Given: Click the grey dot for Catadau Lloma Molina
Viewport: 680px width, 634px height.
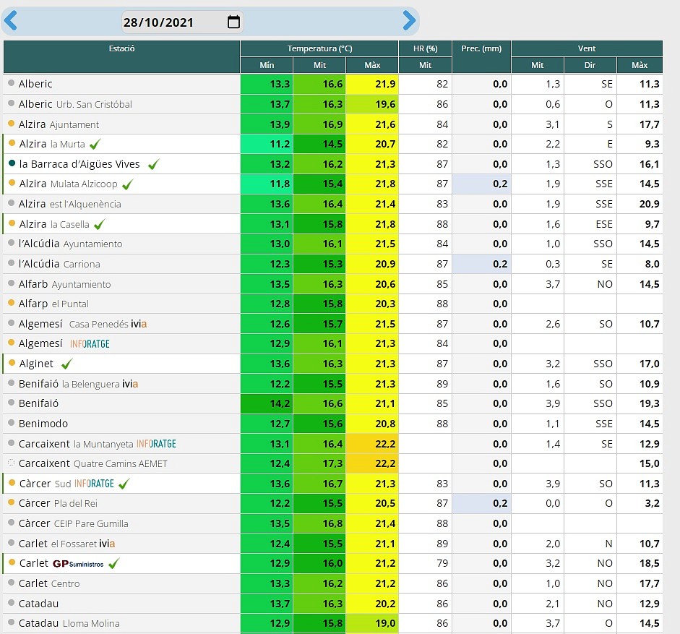Looking at the screenshot, I should (12, 622).
